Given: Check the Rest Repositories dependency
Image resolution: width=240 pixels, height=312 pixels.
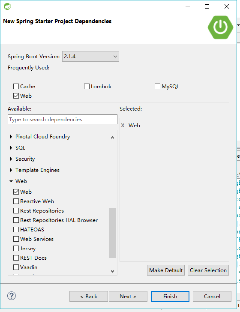Looking at the screenshot, I should tap(16, 211).
